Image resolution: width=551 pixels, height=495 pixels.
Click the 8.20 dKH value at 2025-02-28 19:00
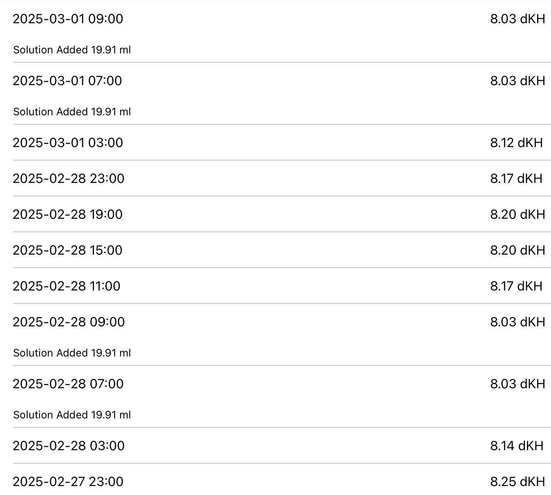518,215
